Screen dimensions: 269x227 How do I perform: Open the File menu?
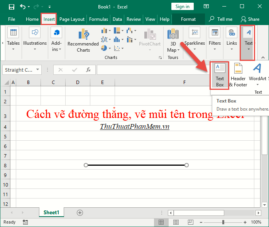tap(12, 19)
